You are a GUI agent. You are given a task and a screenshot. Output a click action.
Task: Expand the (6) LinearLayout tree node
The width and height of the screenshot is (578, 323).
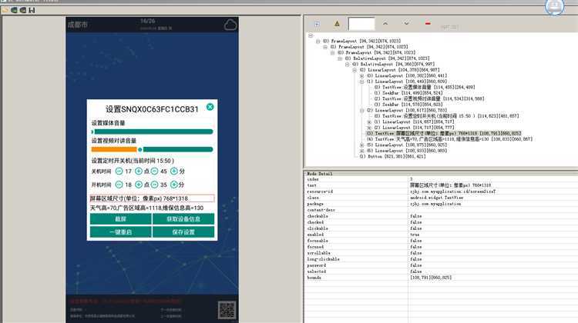click(x=362, y=151)
